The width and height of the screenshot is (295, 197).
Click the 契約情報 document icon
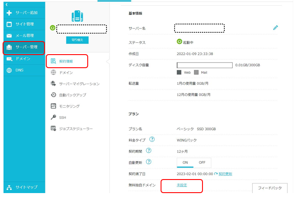coord(53,61)
